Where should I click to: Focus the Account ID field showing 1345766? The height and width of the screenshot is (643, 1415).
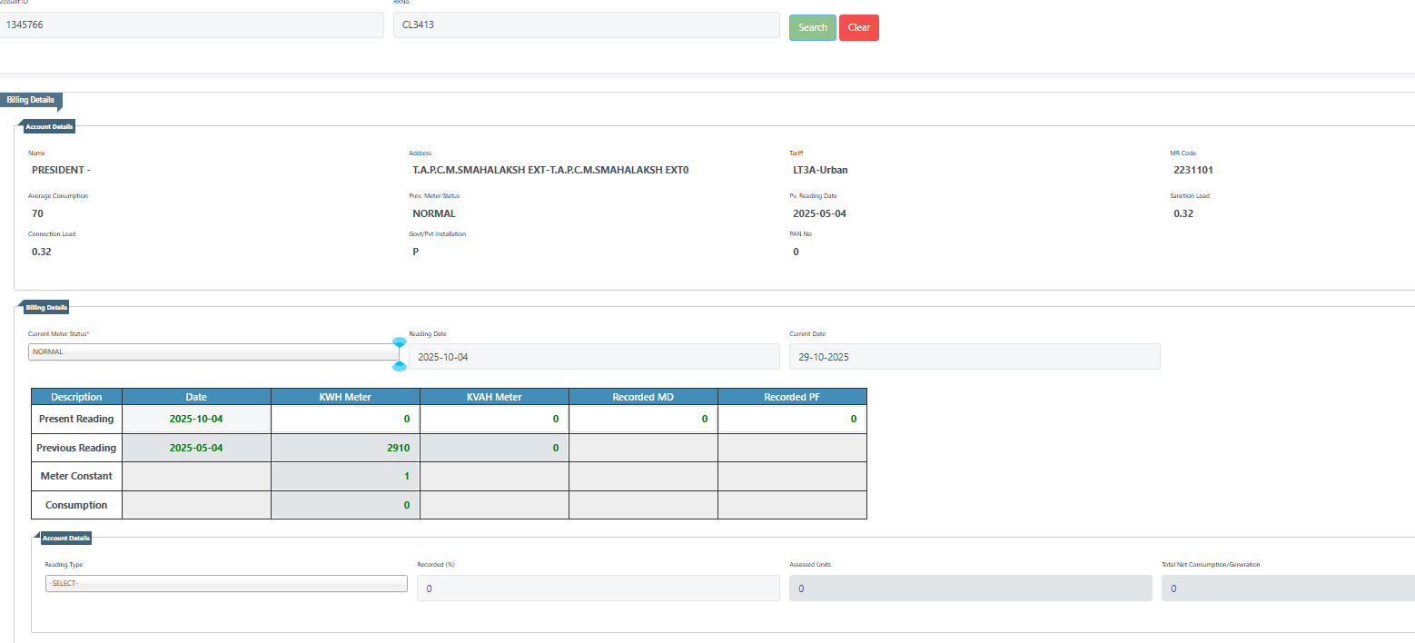click(191, 25)
